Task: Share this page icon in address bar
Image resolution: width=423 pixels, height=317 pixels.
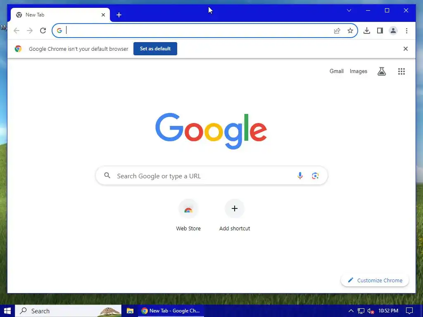Action: [337, 31]
